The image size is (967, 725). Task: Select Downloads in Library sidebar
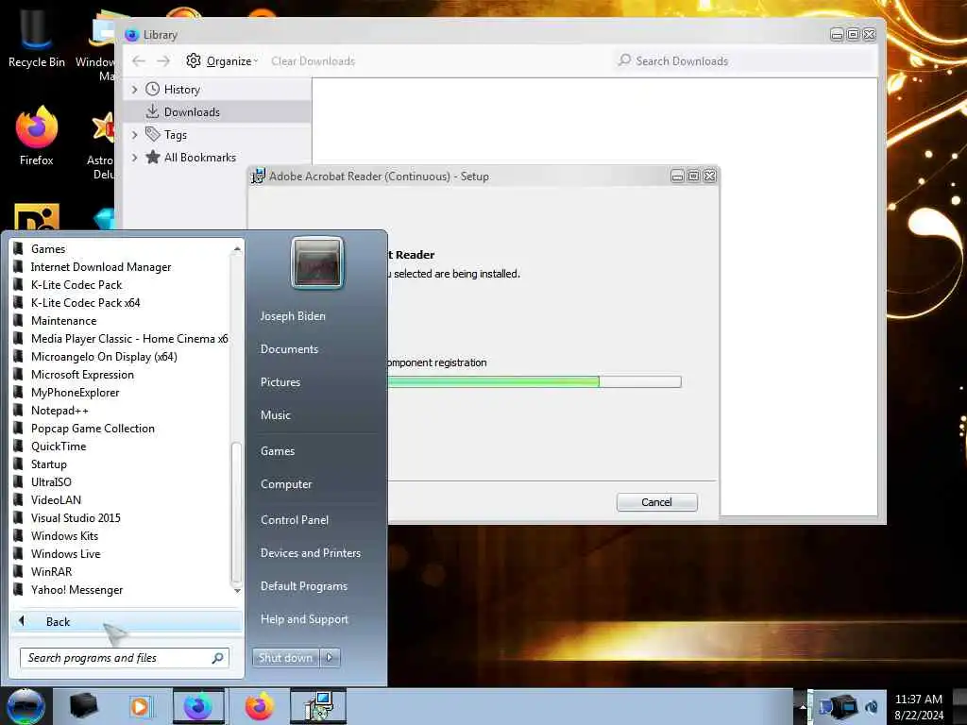pyautogui.click(x=217, y=111)
